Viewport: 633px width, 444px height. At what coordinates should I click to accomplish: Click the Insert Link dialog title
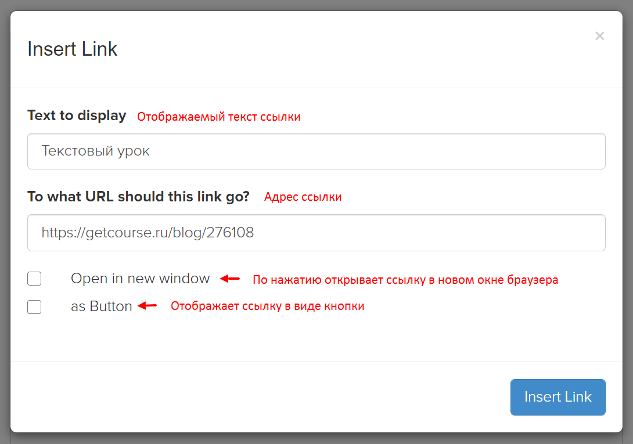click(73, 49)
